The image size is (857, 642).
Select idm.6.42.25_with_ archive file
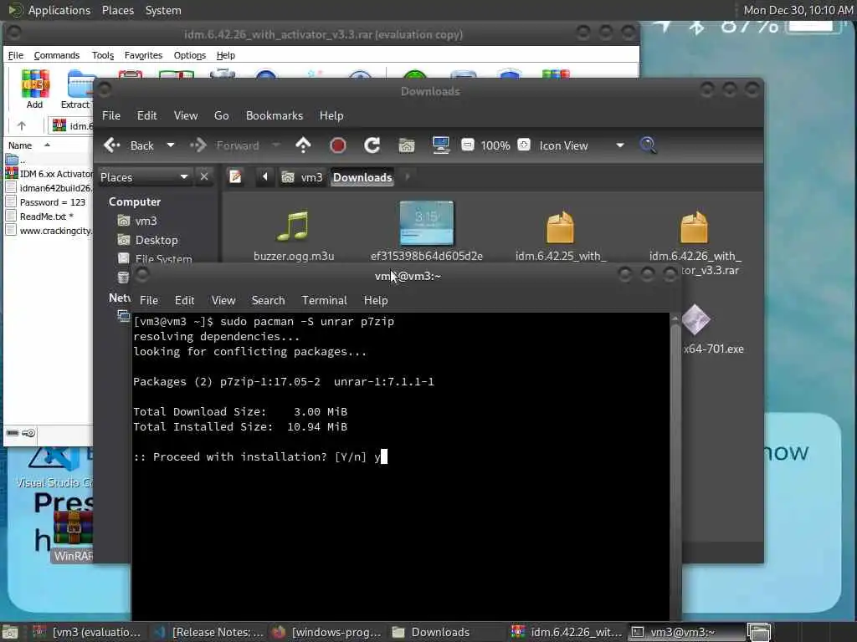560,235
